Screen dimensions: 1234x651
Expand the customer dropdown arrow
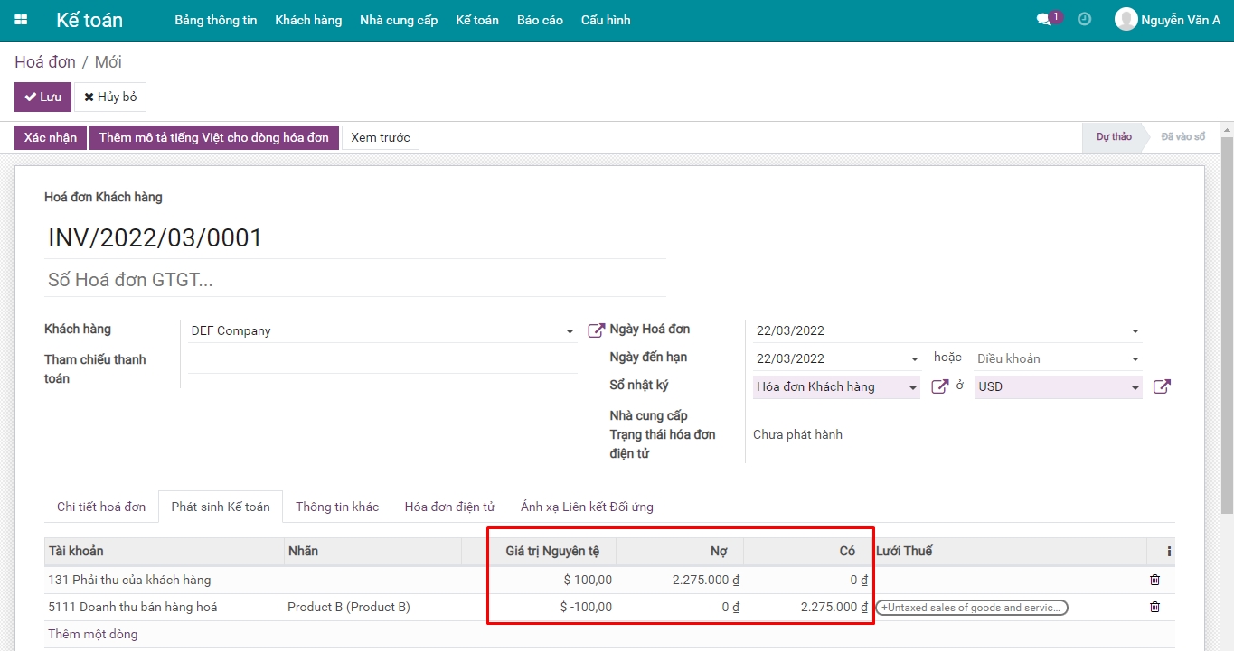570,331
